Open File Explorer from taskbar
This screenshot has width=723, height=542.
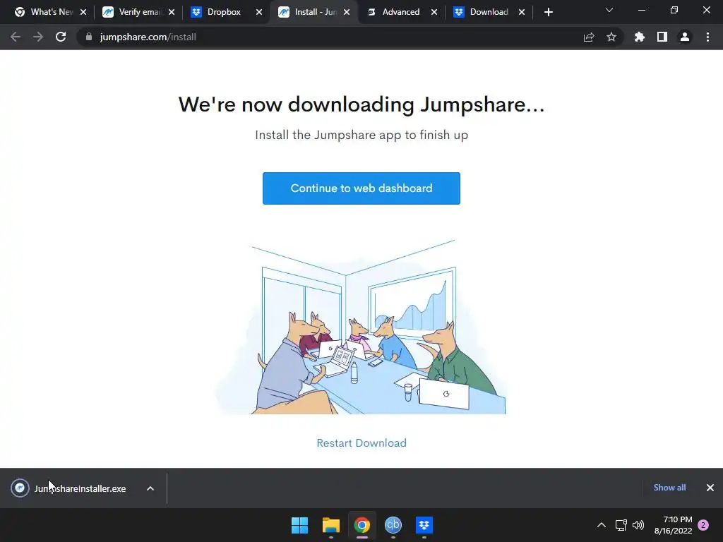point(331,525)
